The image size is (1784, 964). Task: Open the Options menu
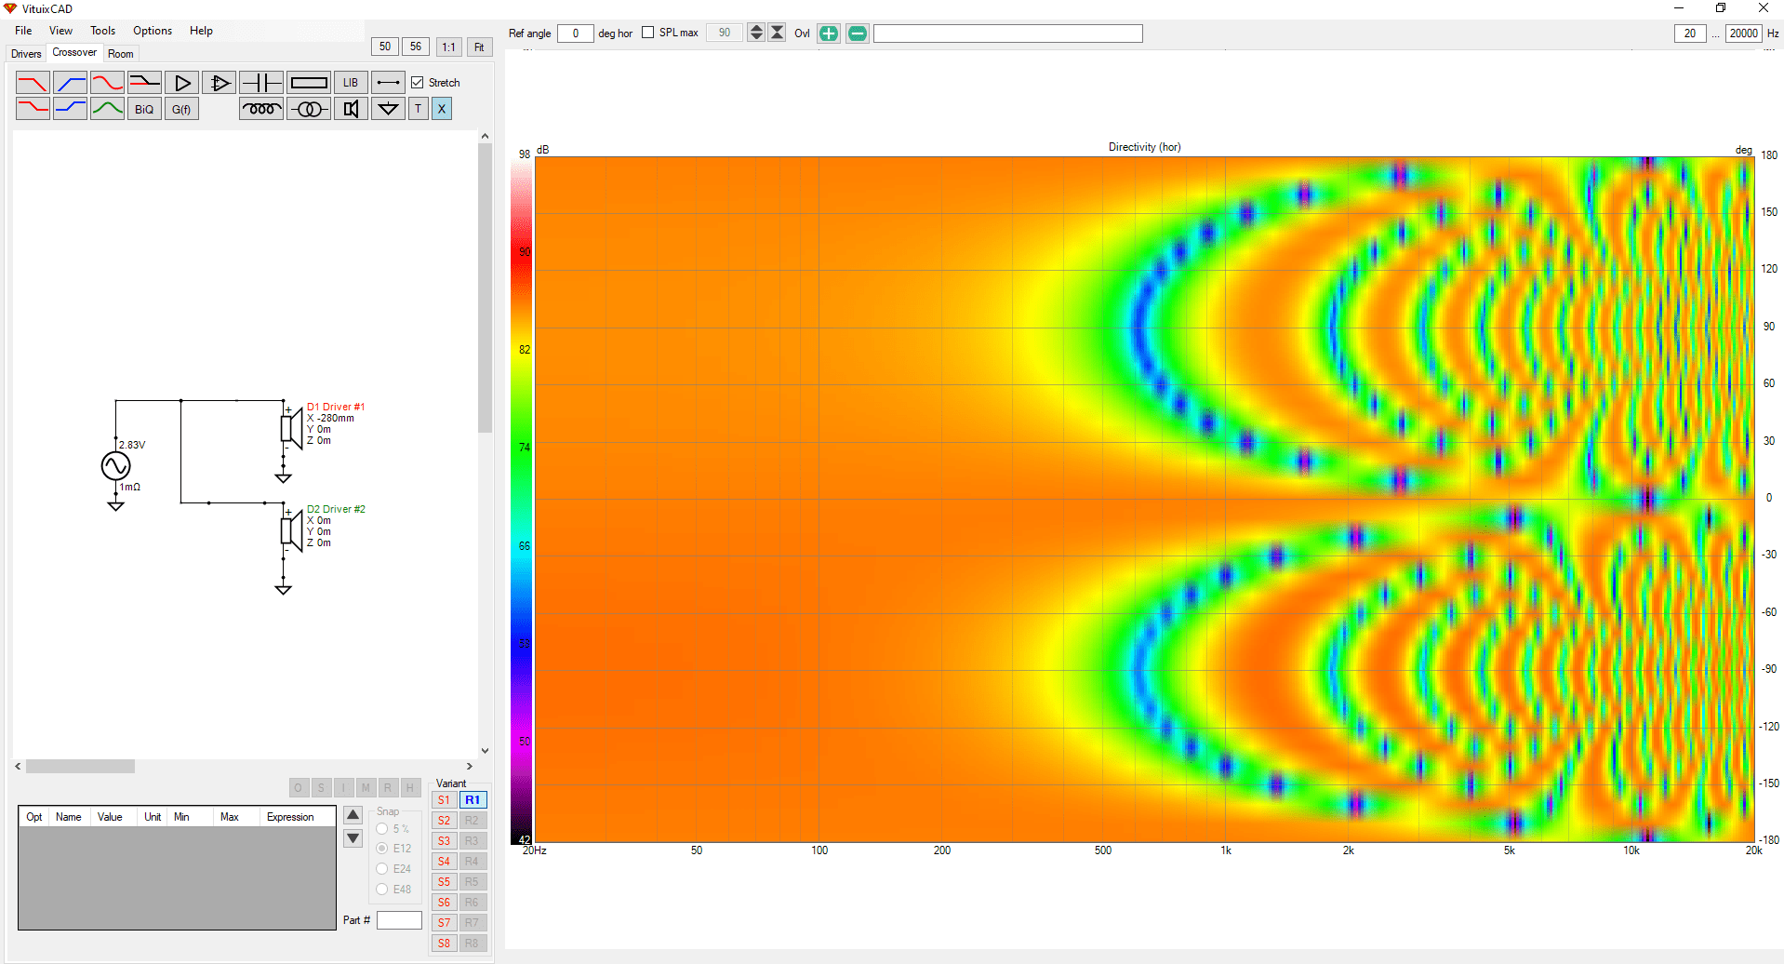(x=153, y=31)
